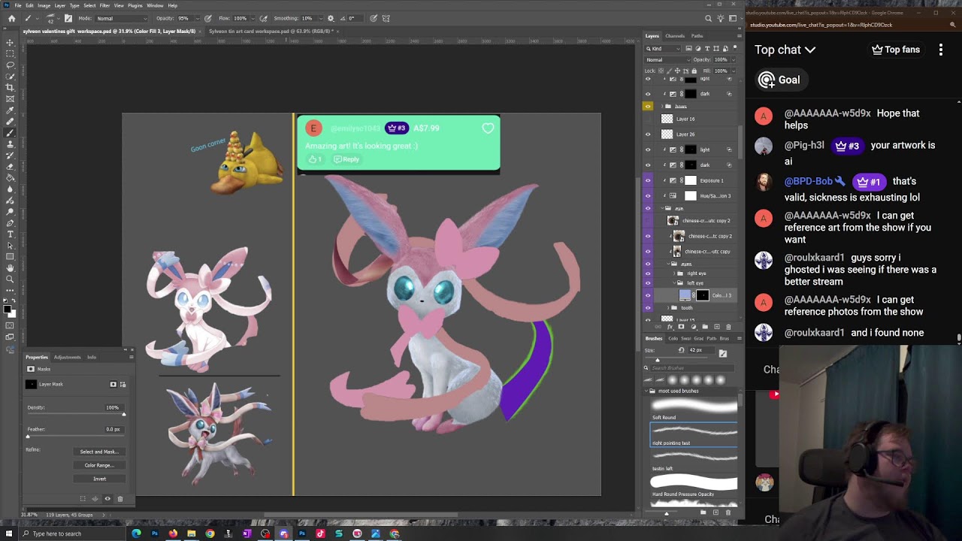Click Reply on the highlighted chat comment

click(346, 159)
